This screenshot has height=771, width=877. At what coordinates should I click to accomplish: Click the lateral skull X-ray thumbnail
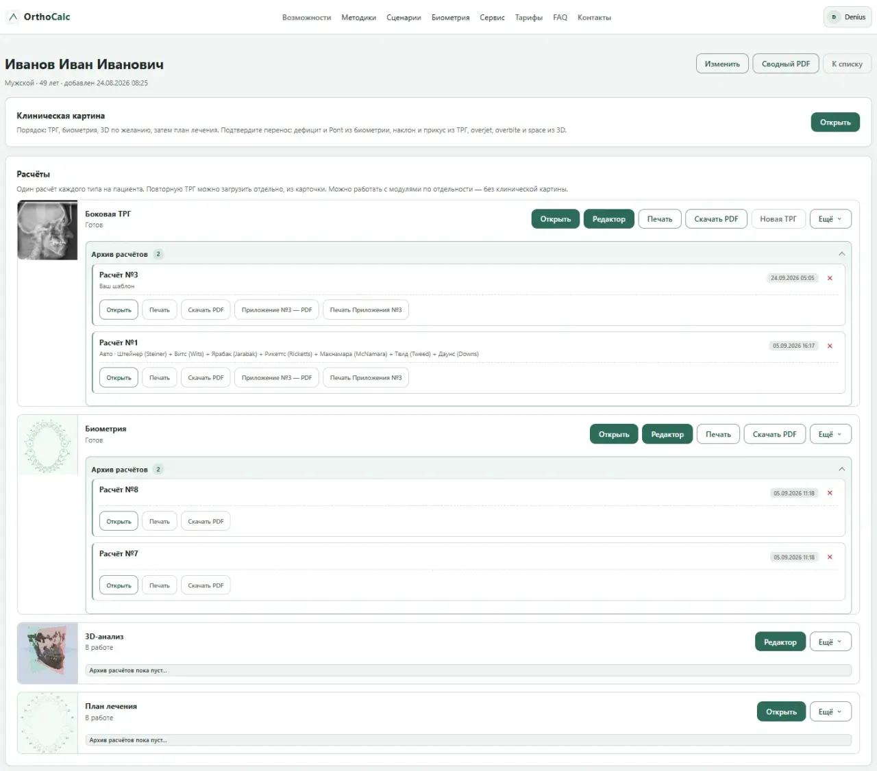pos(47,230)
